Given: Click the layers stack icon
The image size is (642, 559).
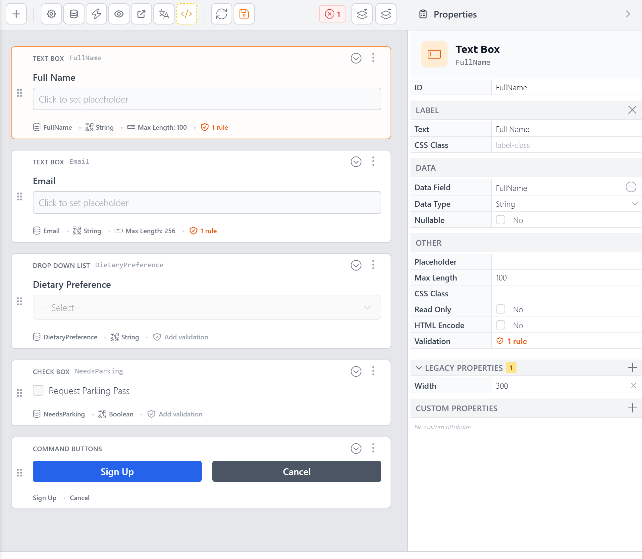Looking at the screenshot, I should tap(386, 14).
